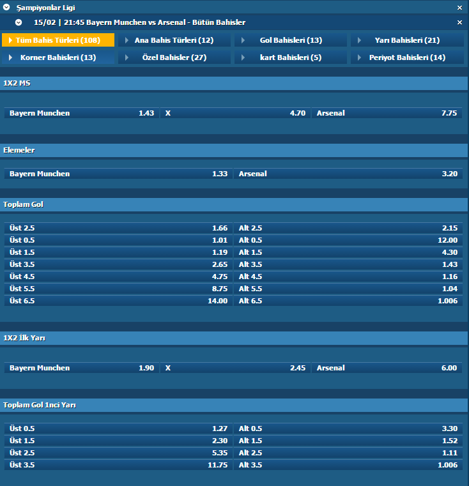Viewport: 469px width, 486px height.
Task: Collapse the Bayern Munchen vs Arsenal match chevron
Action: (x=19, y=22)
